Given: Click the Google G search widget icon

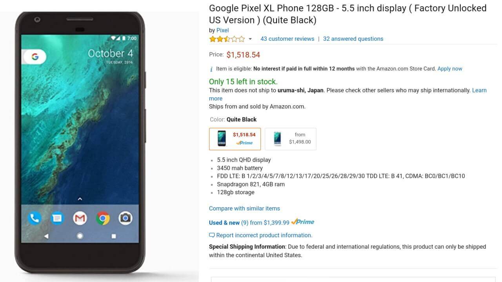Looking at the screenshot, I should tap(35, 56).
